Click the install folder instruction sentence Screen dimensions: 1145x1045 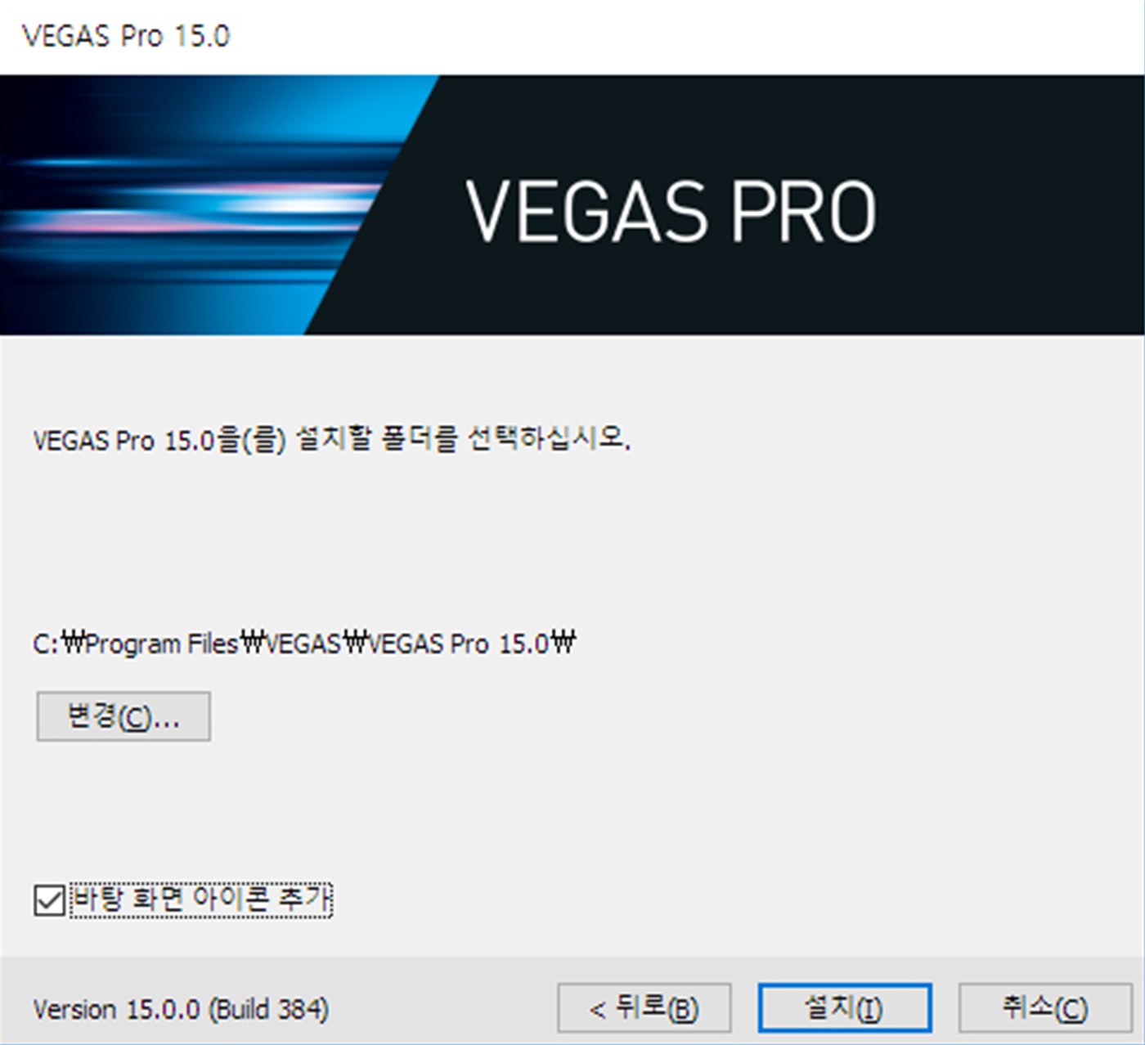[331, 439]
